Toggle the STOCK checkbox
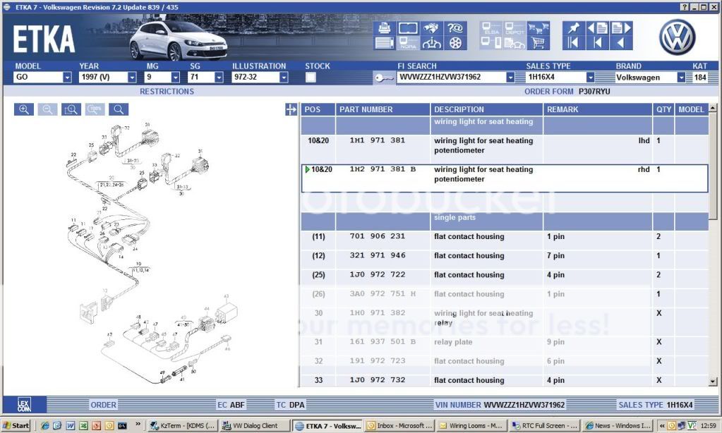Screen dimensions: 722x433 311,78
